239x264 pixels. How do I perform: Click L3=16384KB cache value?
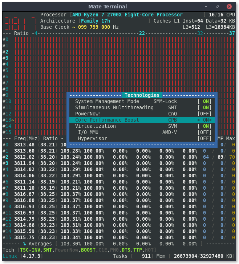220,27
